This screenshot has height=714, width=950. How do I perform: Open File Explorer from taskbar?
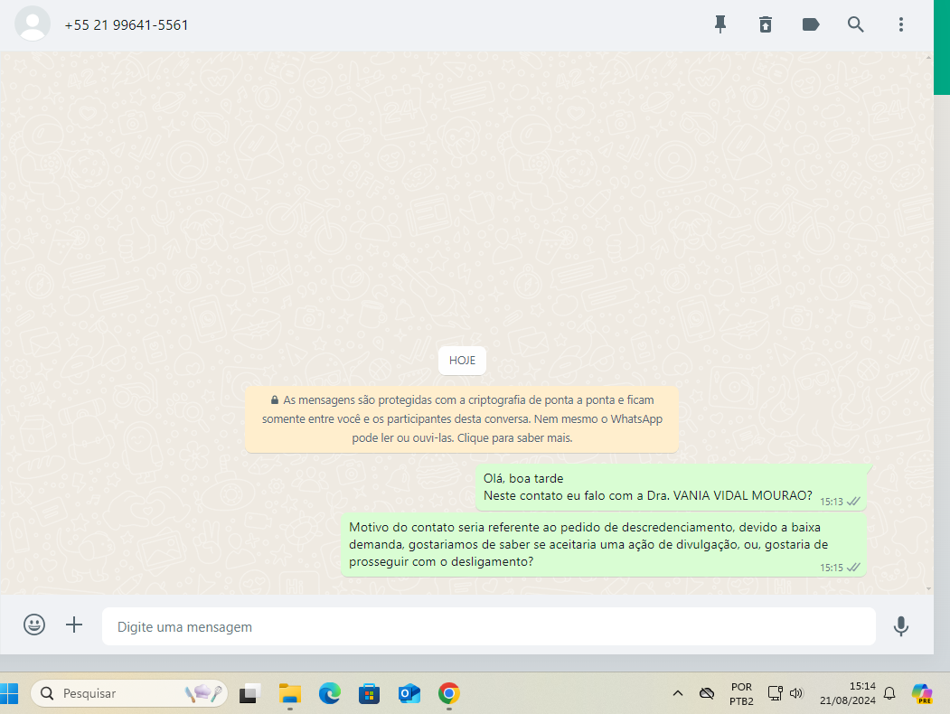click(289, 693)
